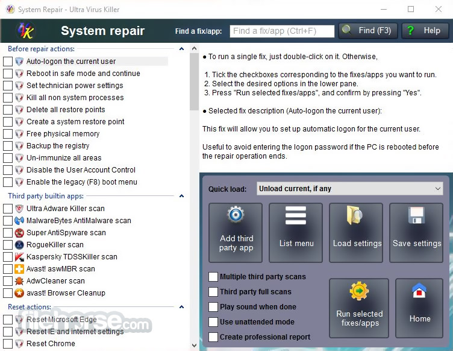Select Set technician power settings row text
This screenshot has width=453, height=351.
[75, 85]
